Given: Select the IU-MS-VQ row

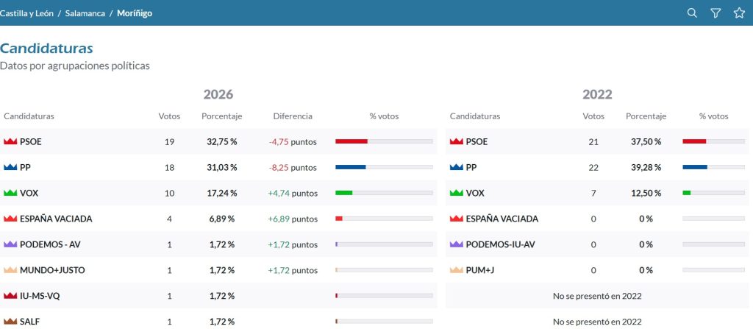Looking at the screenshot, I should point(218,296).
